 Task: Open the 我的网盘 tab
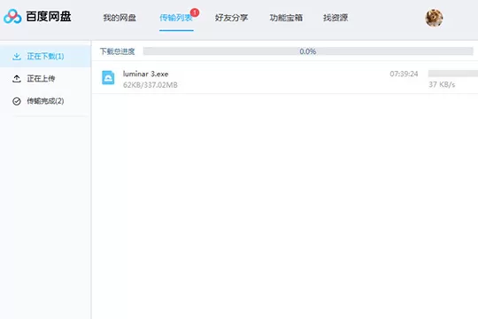click(x=119, y=18)
